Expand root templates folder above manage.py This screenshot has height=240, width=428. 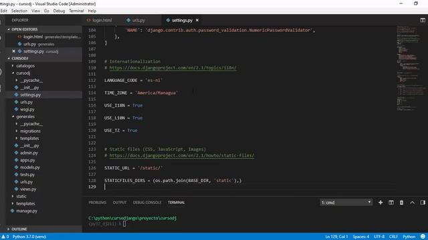pyautogui.click(x=25, y=203)
